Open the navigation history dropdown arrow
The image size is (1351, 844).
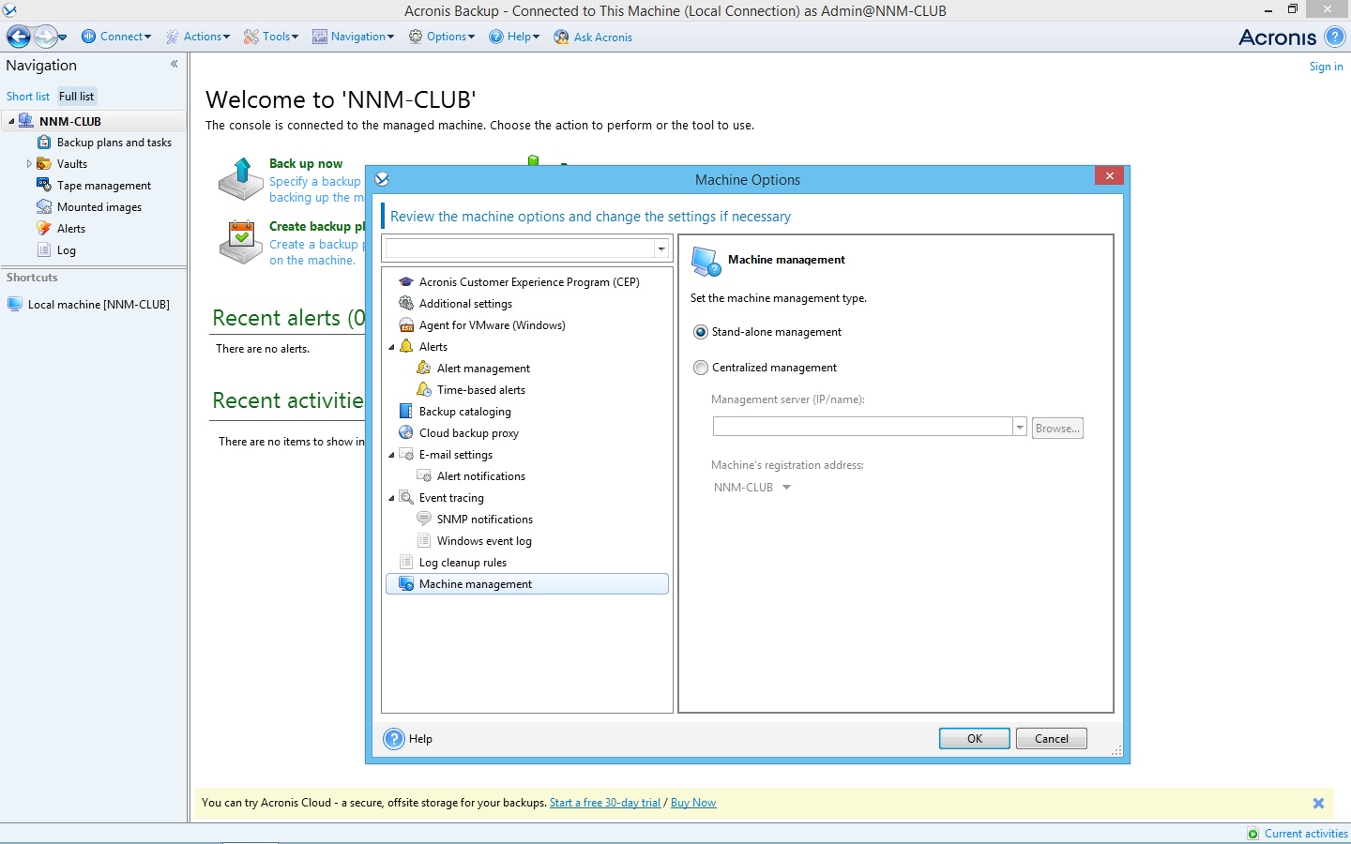[62, 38]
